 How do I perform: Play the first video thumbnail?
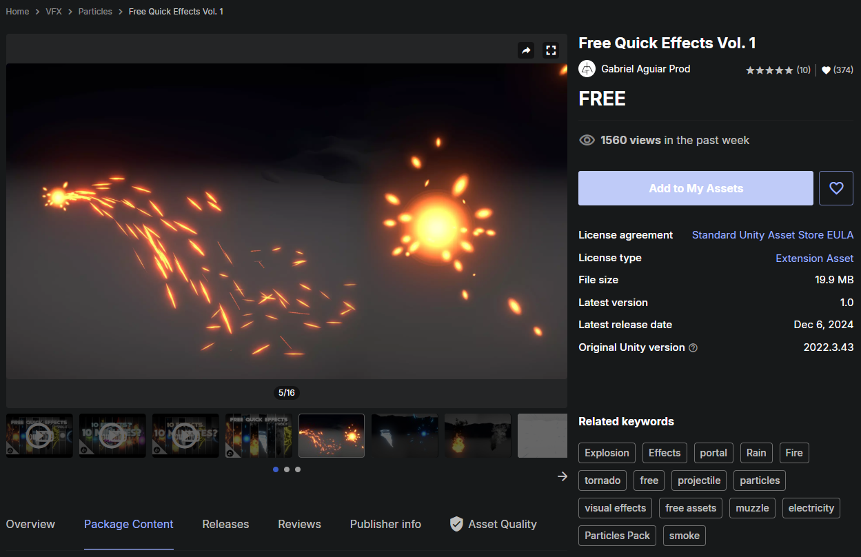click(x=39, y=436)
